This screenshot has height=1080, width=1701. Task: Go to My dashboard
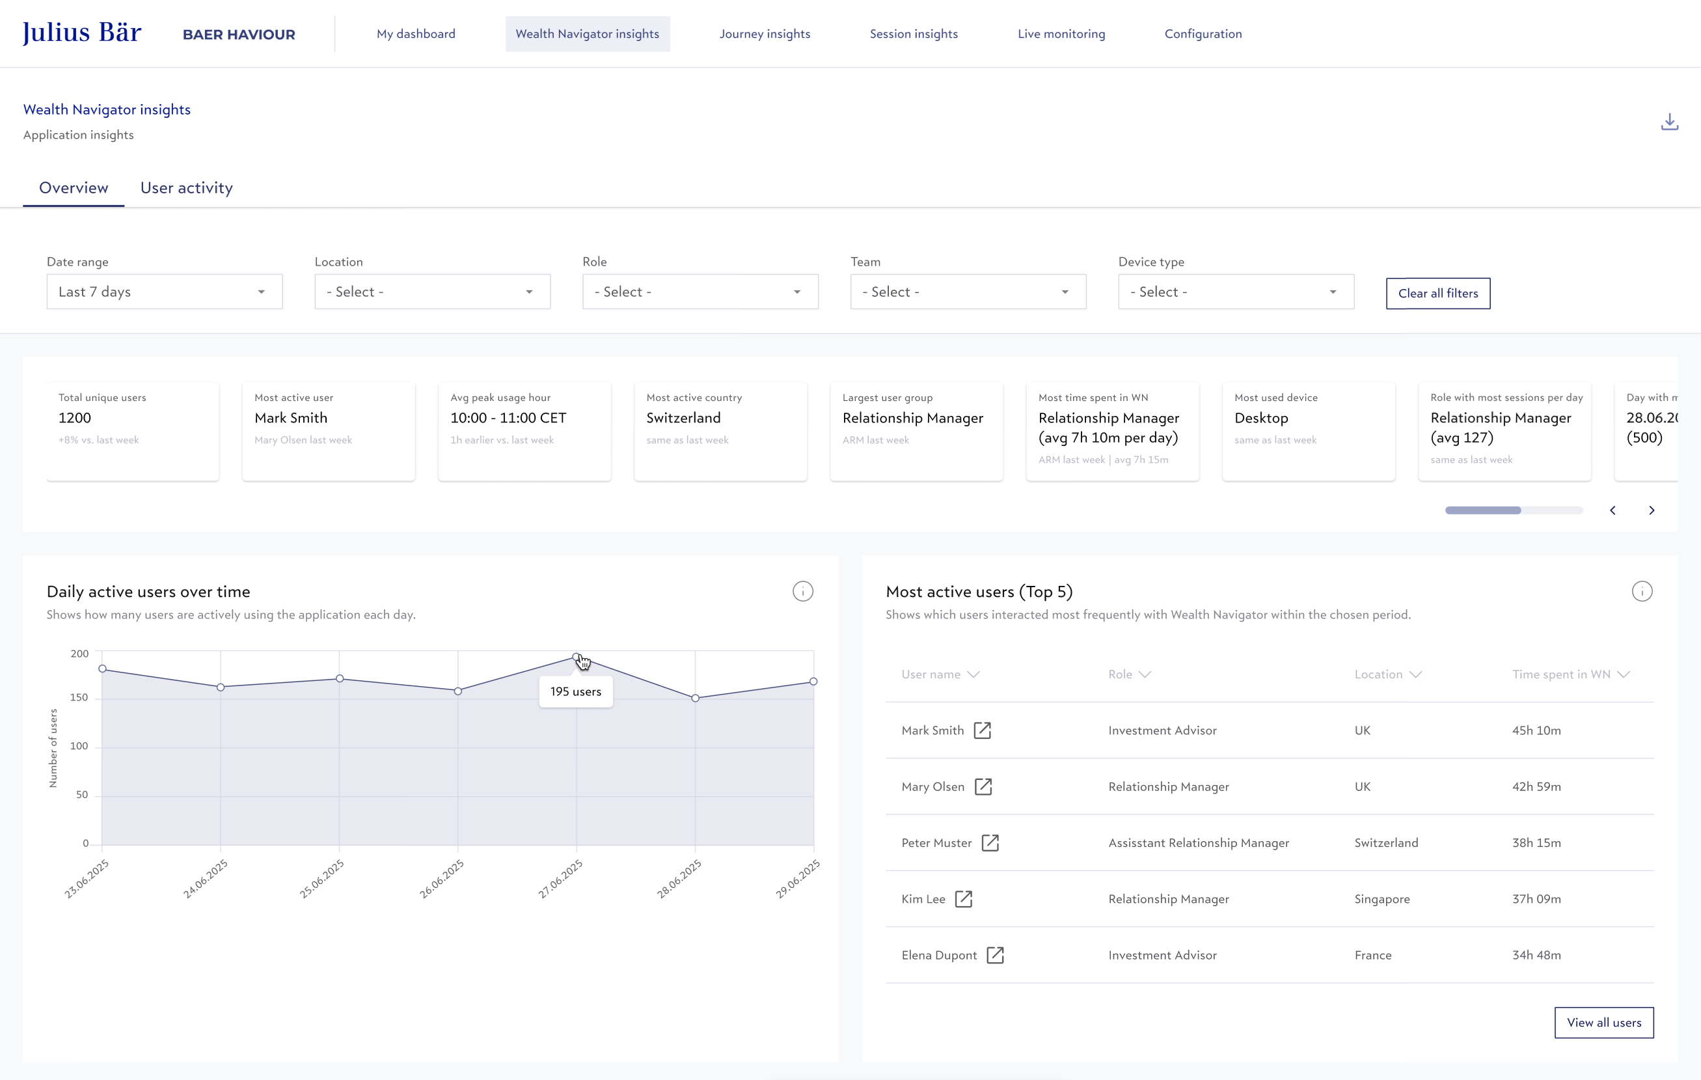tap(416, 34)
